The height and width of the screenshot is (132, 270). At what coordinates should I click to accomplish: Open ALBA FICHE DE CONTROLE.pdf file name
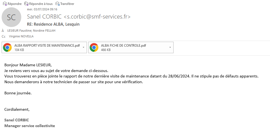(123, 46)
